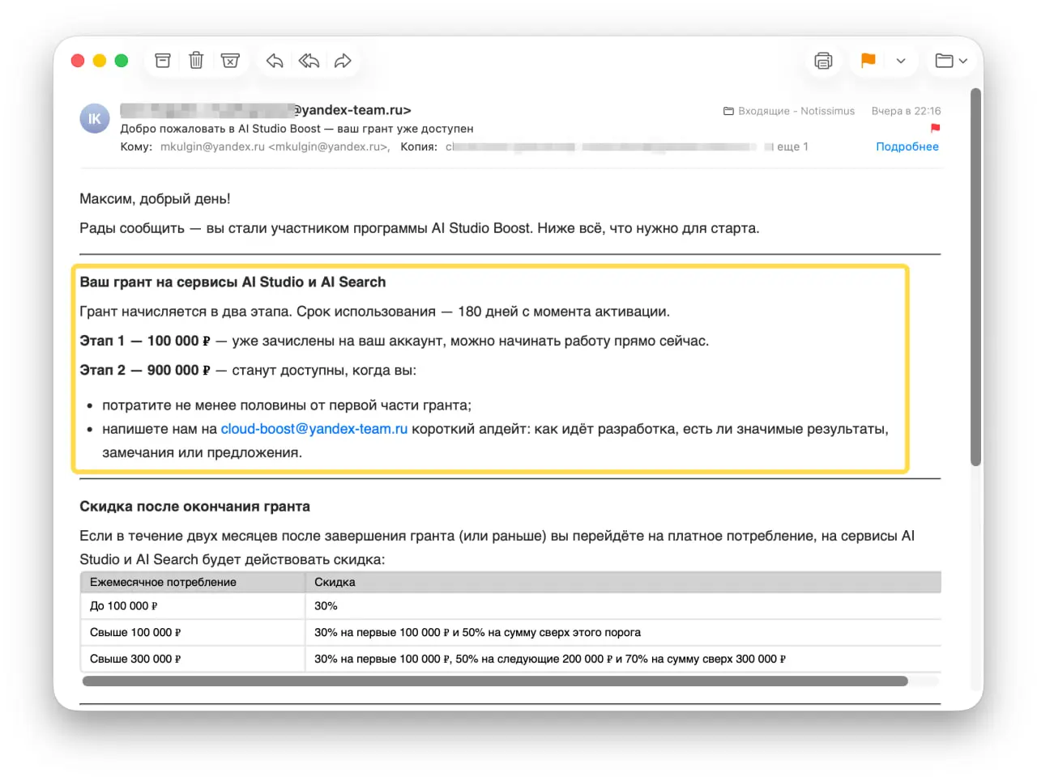Open the Подробнее details link
Screen dimensions: 1037x781
click(907, 146)
